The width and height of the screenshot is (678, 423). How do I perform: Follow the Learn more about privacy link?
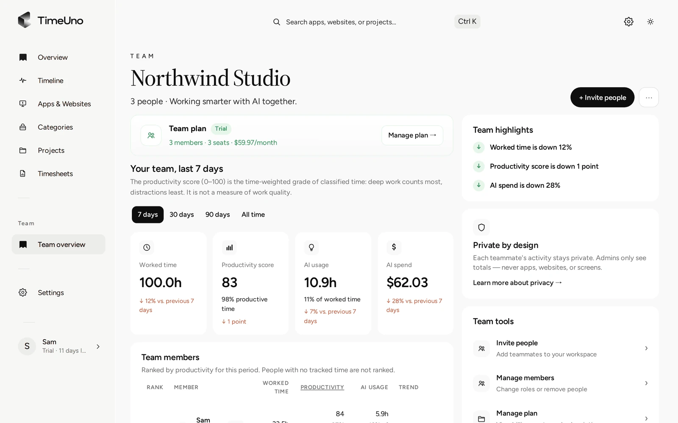point(517,283)
